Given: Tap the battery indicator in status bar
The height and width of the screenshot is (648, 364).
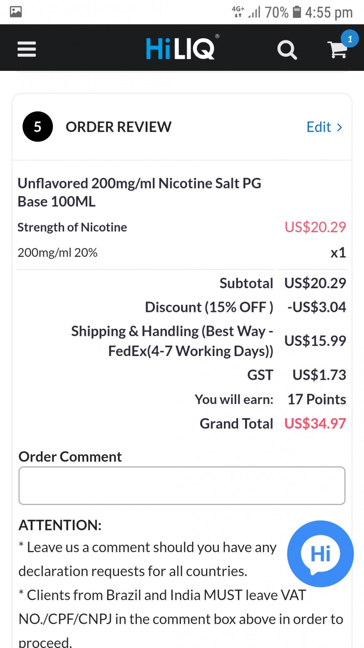Looking at the screenshot, I should (x=297, y=12).
